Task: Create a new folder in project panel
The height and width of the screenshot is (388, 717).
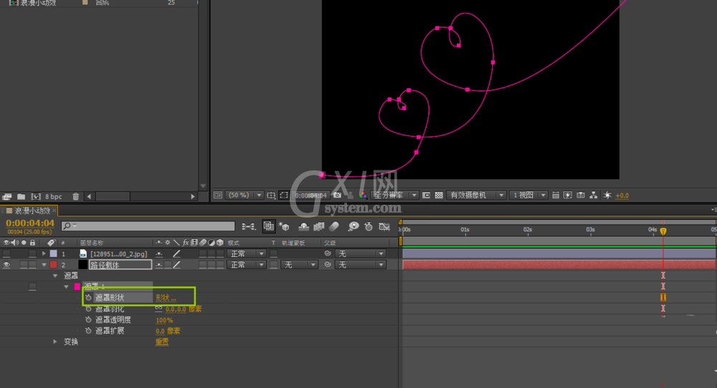Action: pos(21,197)
